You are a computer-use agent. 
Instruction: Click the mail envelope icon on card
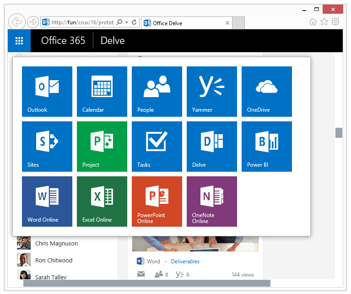[141, 274]
